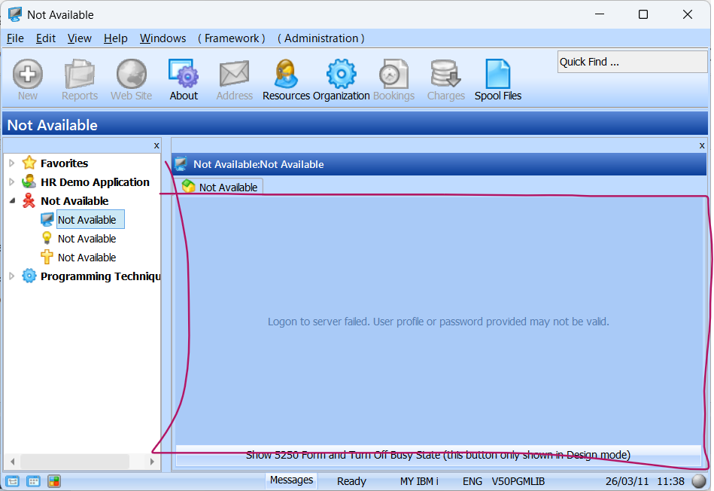Open the (Administration) menu

coord(321,38)
